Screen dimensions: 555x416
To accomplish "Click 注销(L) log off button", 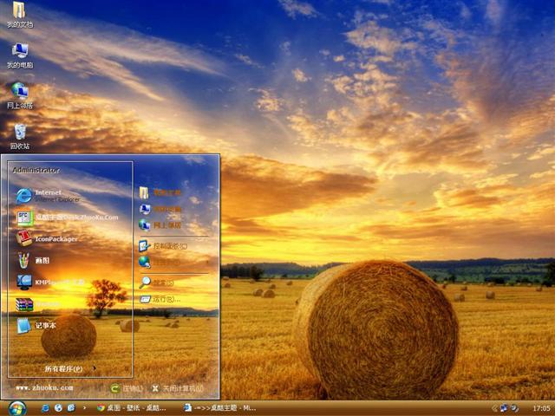I will [x=127, y=388].
